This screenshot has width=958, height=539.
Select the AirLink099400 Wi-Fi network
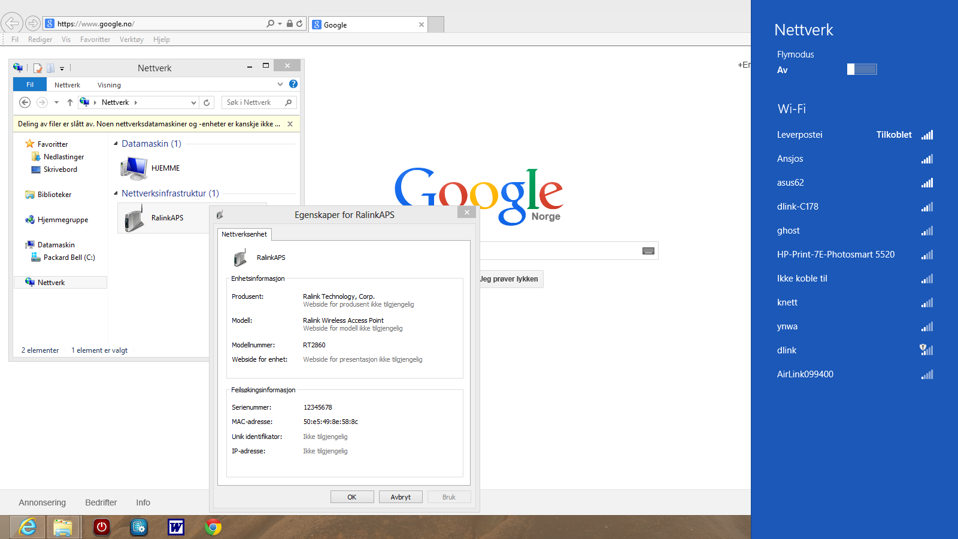point(855,374)
